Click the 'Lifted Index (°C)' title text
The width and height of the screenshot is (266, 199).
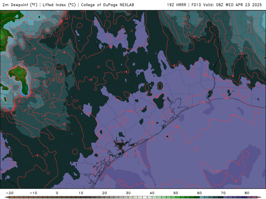coord(59,5)
